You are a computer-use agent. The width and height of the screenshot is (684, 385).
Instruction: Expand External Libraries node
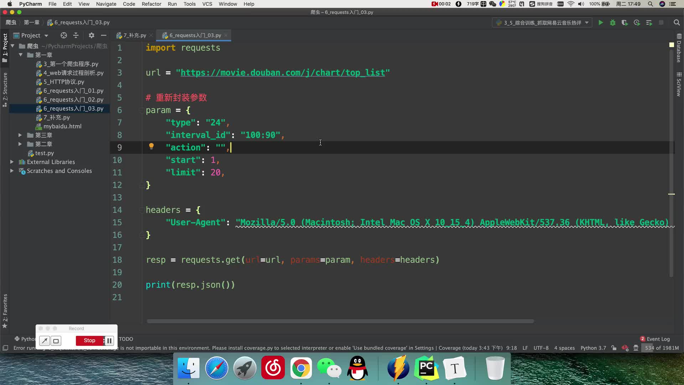point(12,162)
